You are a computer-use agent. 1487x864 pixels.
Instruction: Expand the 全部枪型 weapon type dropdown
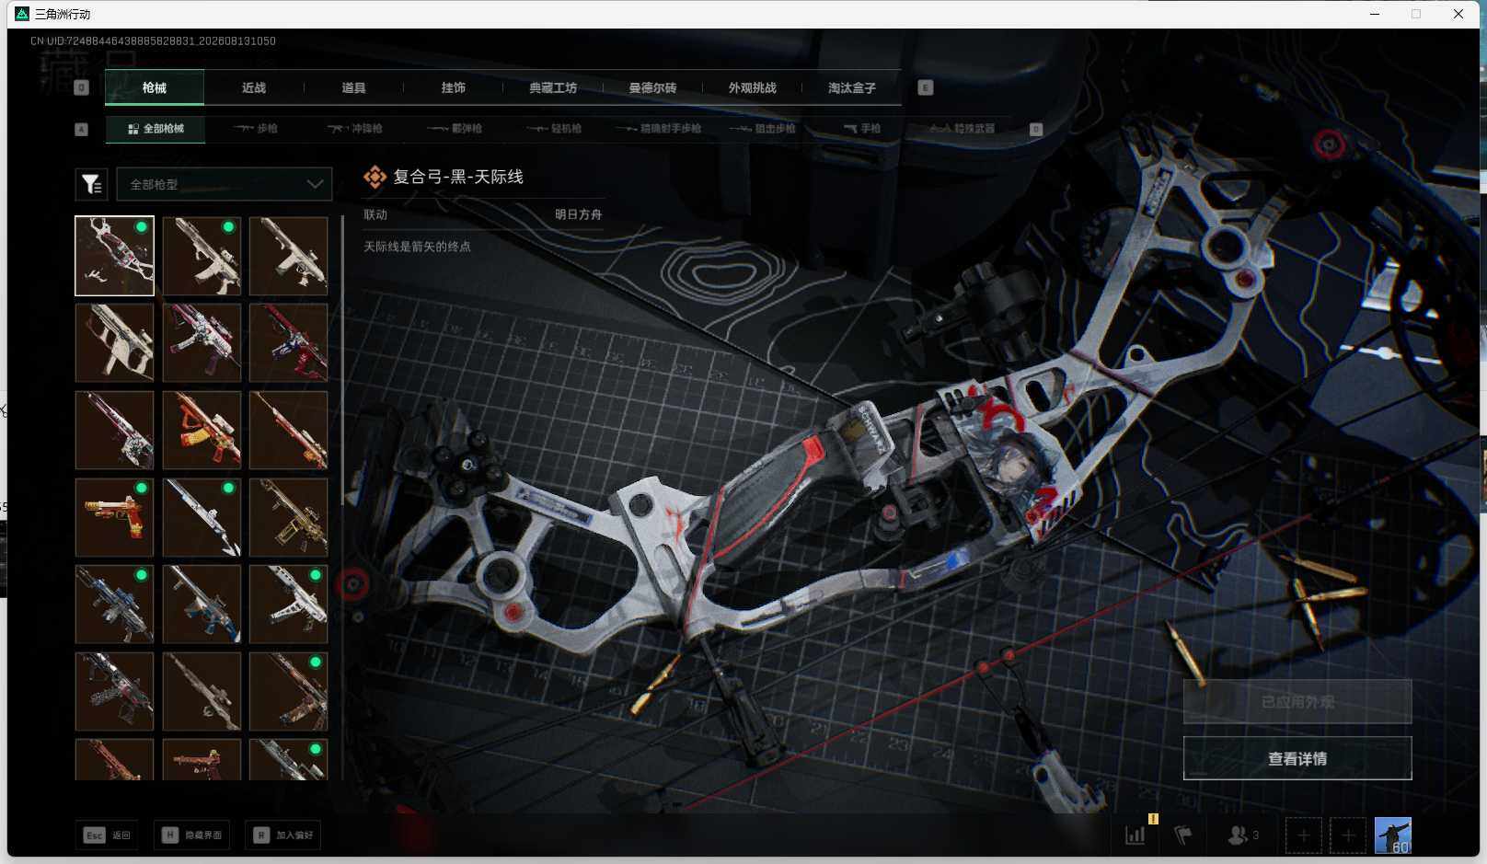click(224, 184)
